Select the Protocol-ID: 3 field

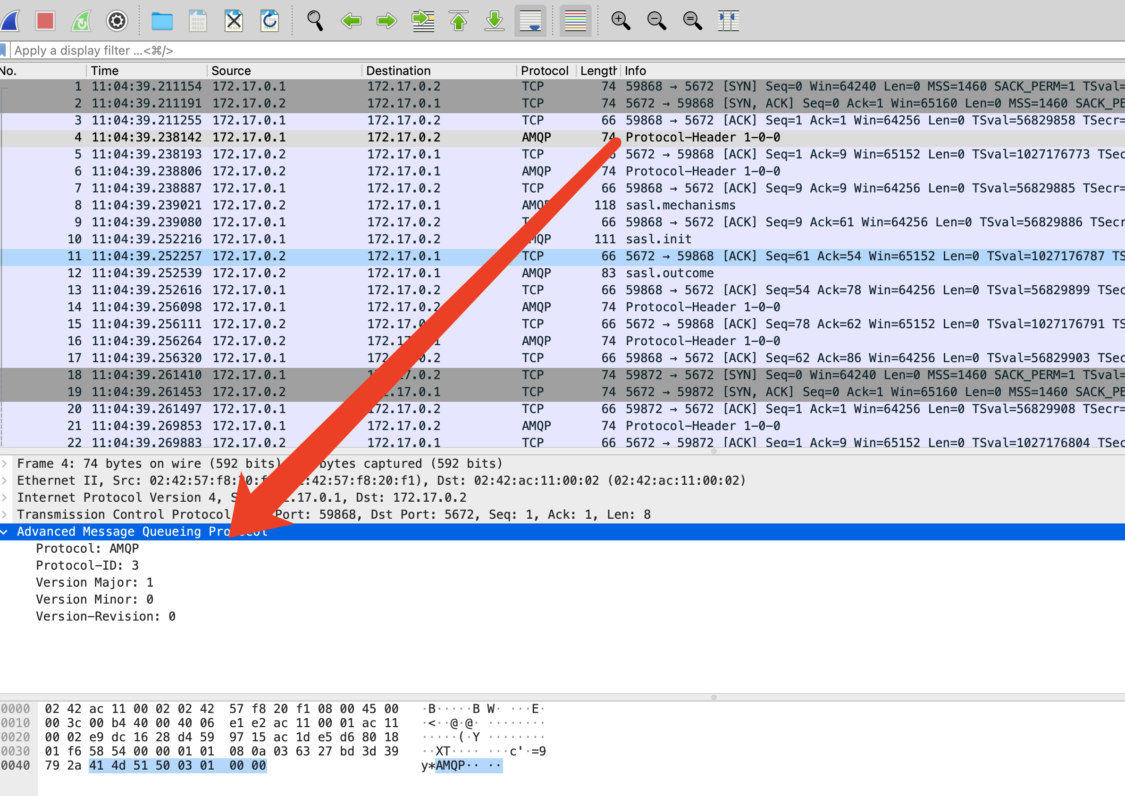click(x=87, y=565)
